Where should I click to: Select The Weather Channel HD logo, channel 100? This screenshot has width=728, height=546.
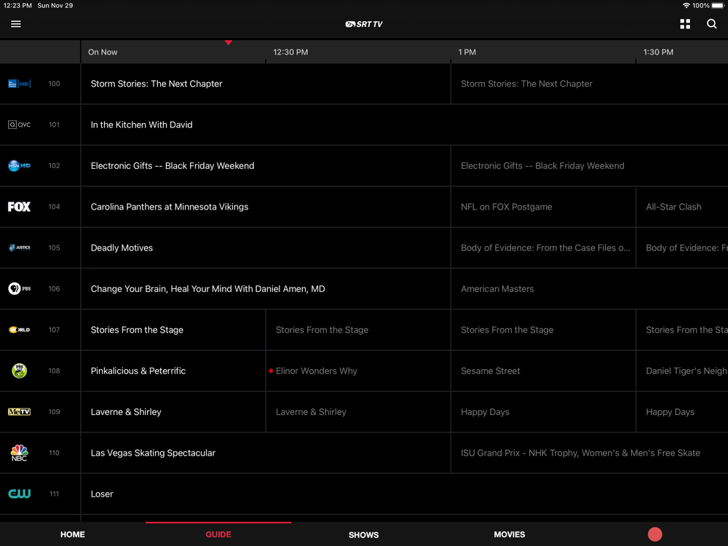(x=20, y=84)
